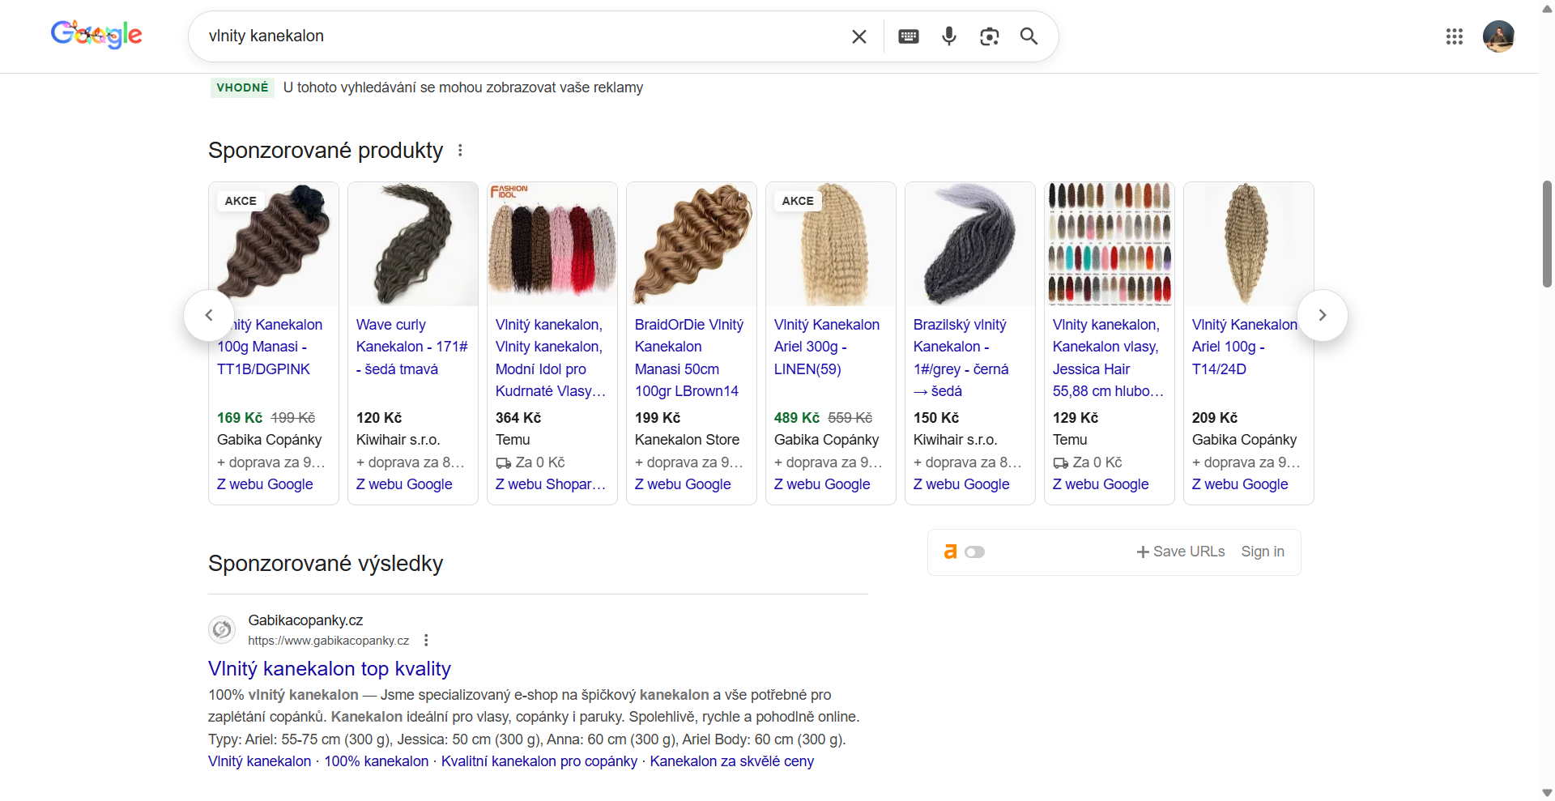This screenshot has height=801, width=1555.
Task: Search by image using the Google Lens icon
Action: 990,36
